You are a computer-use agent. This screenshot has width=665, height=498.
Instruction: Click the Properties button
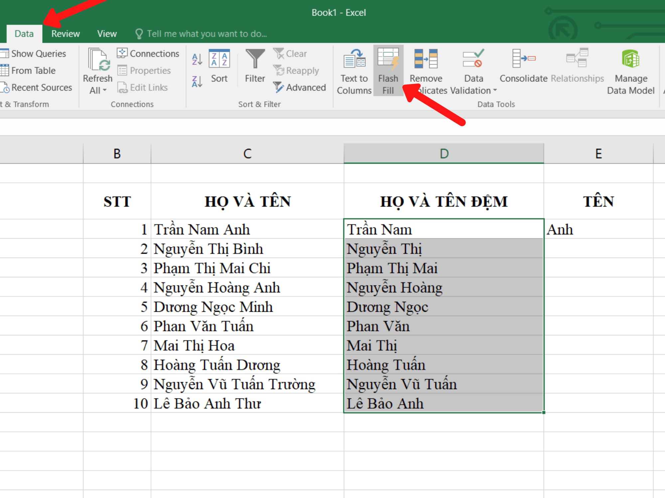144,70
